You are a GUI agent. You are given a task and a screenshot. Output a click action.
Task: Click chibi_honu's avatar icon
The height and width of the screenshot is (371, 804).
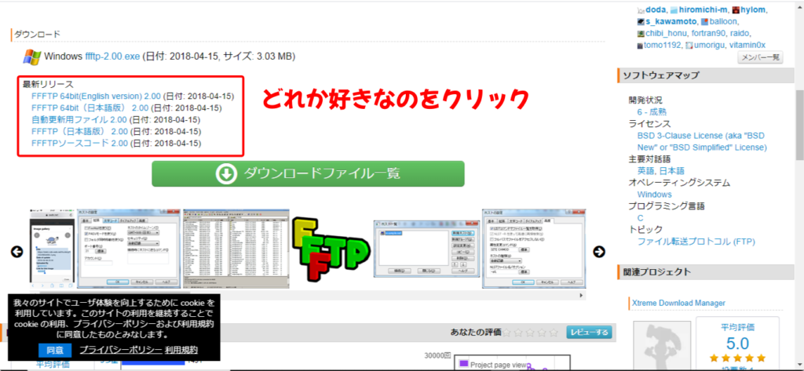coord(641,34)
